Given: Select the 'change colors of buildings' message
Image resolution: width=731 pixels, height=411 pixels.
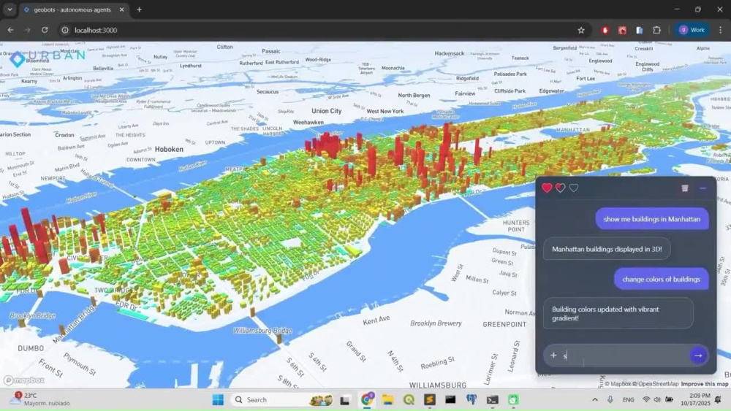Looking at the screenshot, I should click(661, 280).
